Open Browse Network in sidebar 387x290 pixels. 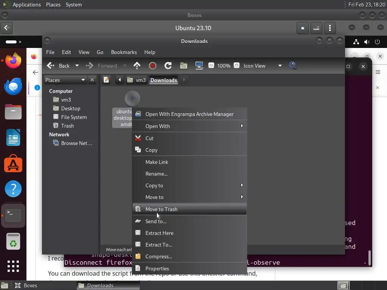(76, 143)
